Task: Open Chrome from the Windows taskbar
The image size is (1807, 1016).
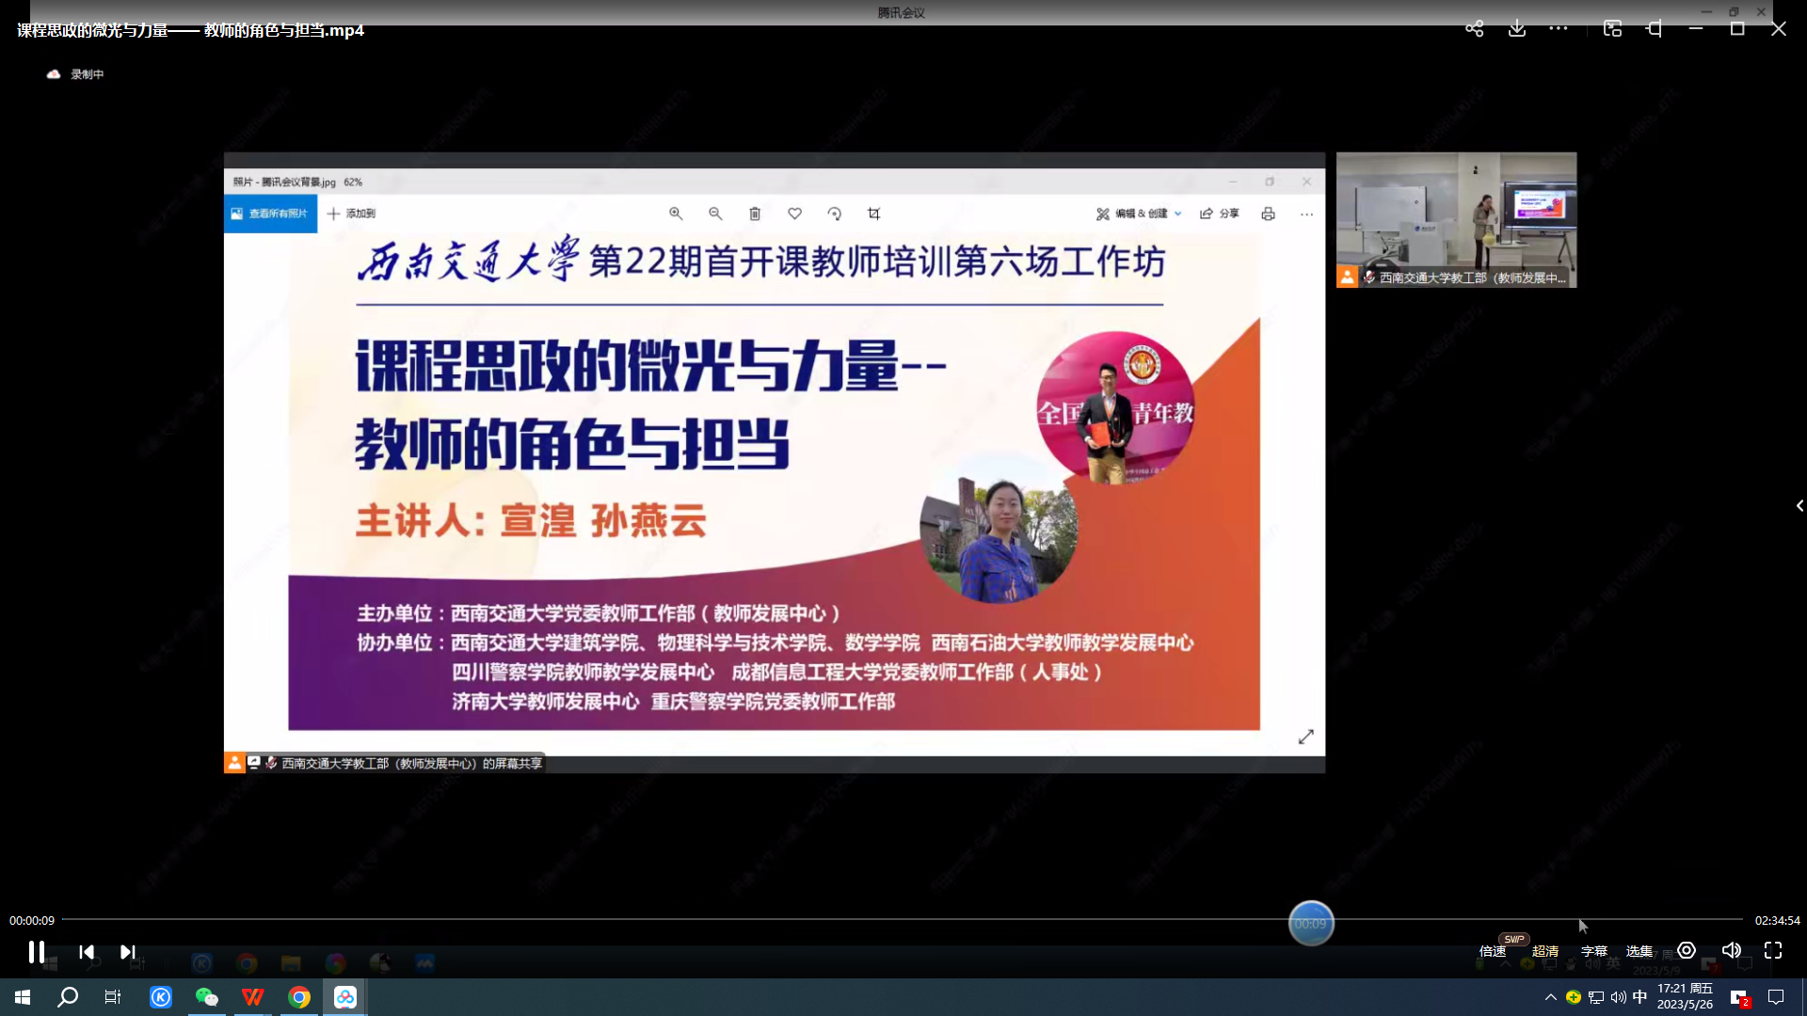Action: tap(299, 997)
